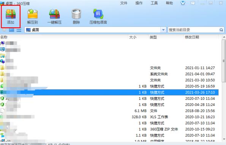Open the 工具 menu
The image size is (226, 145).
click(154, 3)
